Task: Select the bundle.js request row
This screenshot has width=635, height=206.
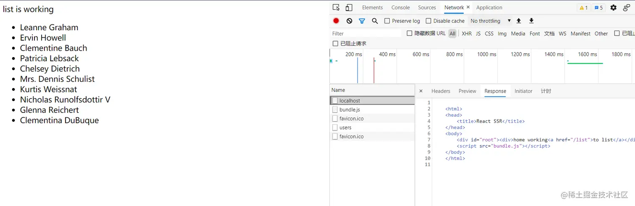Action: pyautogui.click(x=372, y=110)
